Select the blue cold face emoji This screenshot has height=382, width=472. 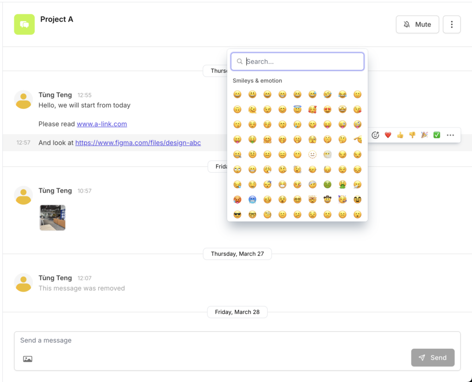click(x=252, y=200)
